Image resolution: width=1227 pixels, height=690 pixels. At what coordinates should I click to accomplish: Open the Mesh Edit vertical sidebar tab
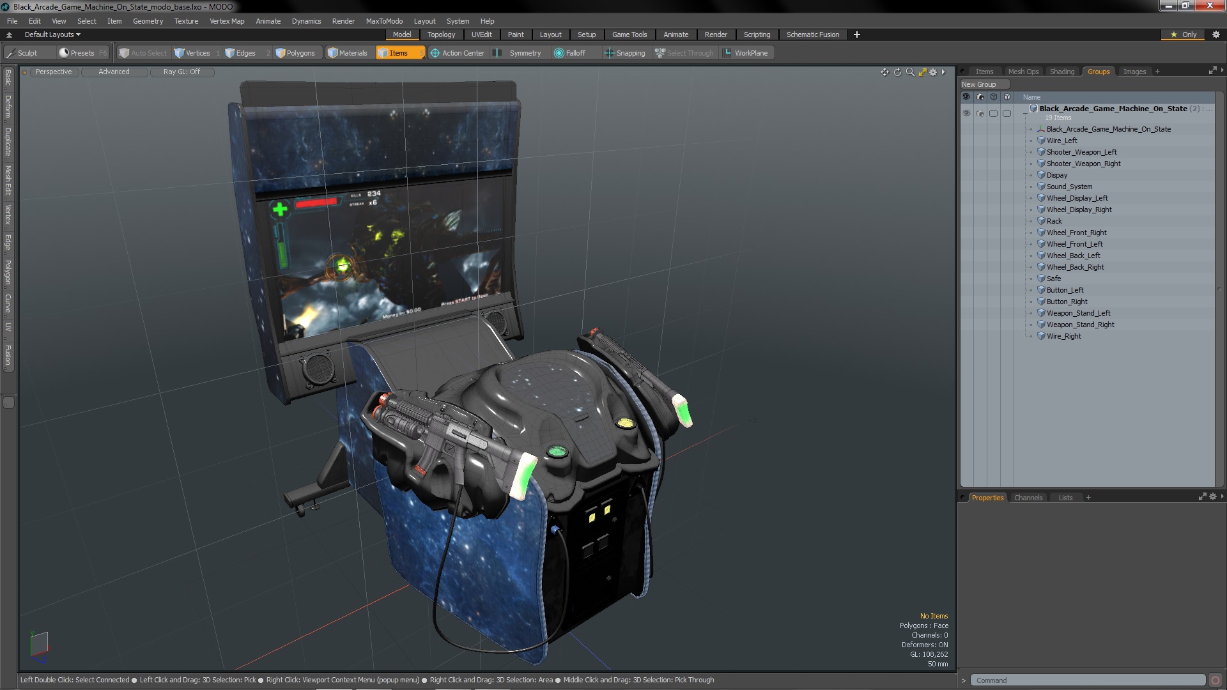8,180
